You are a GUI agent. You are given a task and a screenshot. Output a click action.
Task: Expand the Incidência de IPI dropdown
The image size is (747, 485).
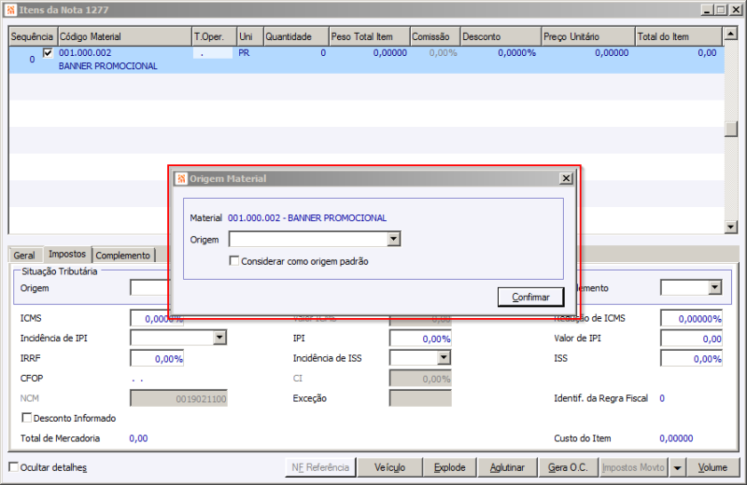(x=219, y=338)
